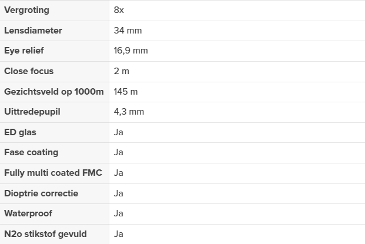The width and height of the screenshot is (365, 244).
Task: Click the Fully multi coated FMC label
Action: point(53,173)
